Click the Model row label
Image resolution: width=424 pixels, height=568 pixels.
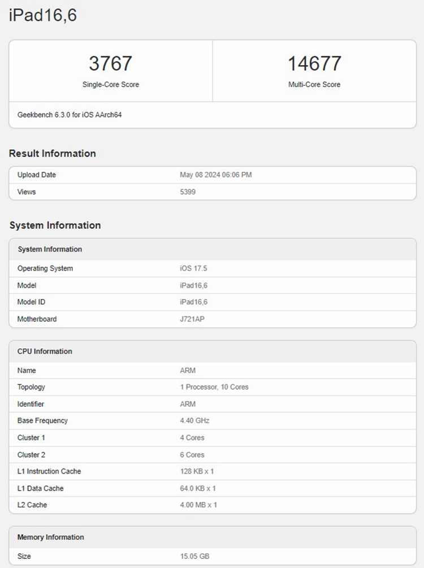tap(27, 285)
